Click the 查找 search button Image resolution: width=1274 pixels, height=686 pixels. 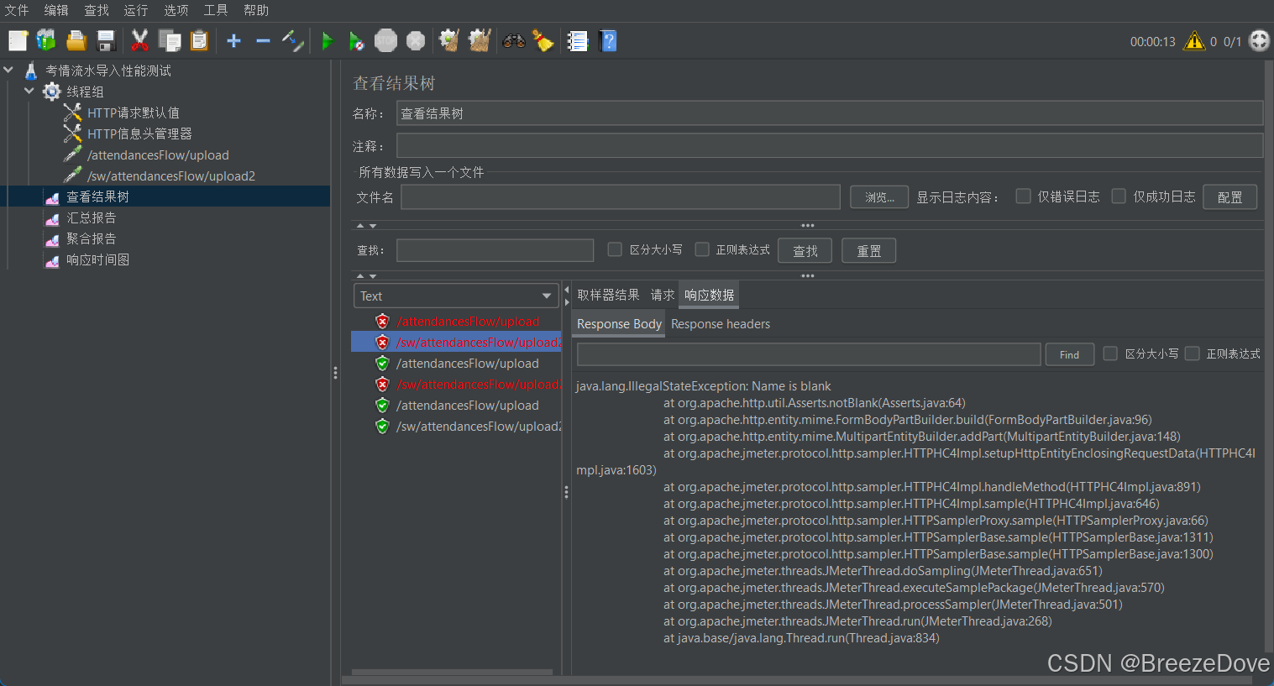coord(805,250)
